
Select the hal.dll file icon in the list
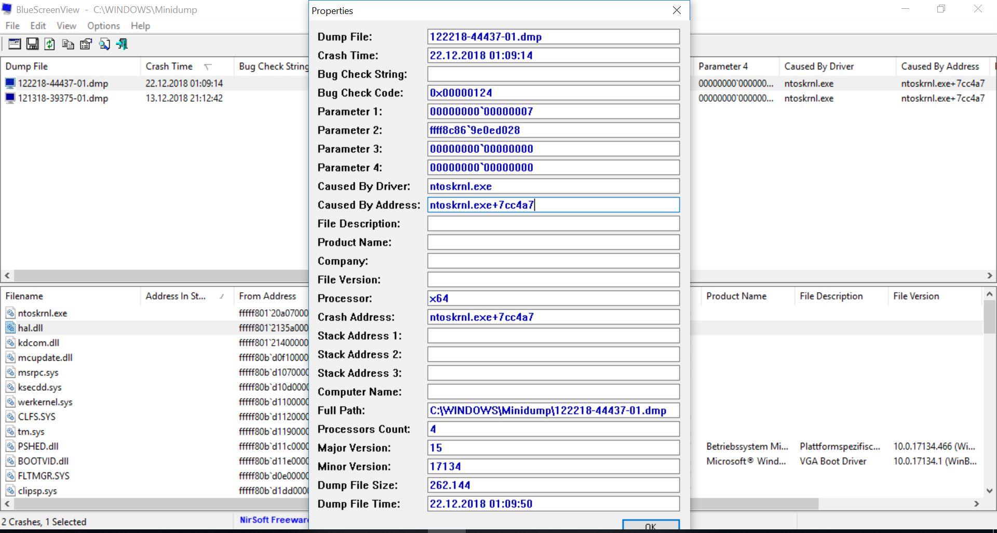click(x=10, y=328)
